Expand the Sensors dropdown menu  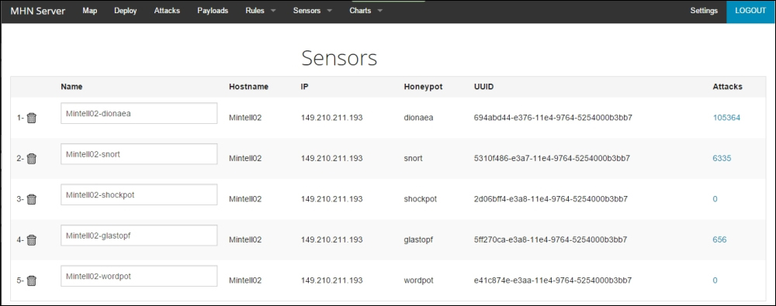coord(312,11)
